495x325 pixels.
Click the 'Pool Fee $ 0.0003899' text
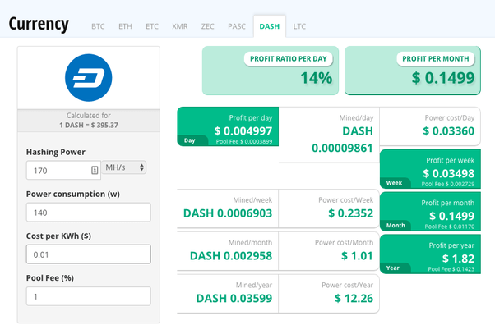pyautogui.click(x=244, y=141)
